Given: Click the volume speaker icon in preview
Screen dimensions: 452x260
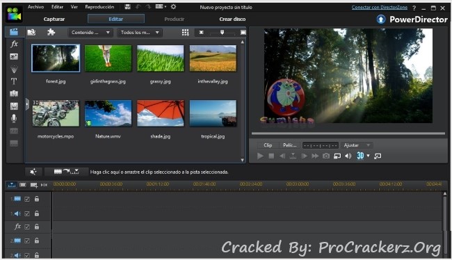Looking at the screenshot, I should [x=348, y=156].
